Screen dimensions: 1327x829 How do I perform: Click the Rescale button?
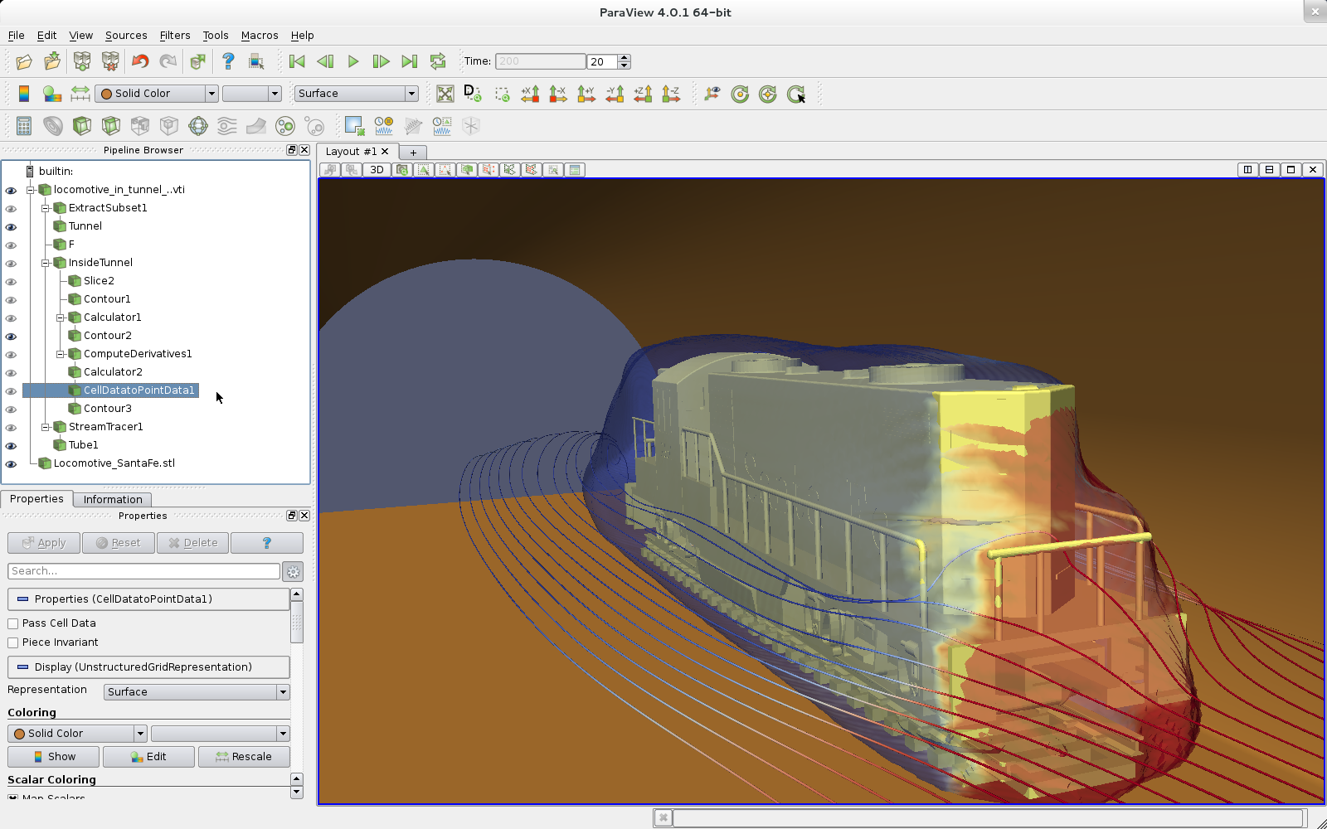click(x=244, y=757)
